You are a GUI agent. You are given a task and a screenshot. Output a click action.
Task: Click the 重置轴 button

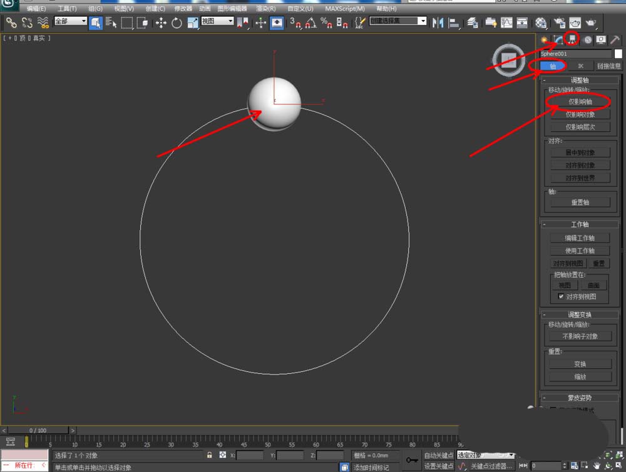coord(580,203)
